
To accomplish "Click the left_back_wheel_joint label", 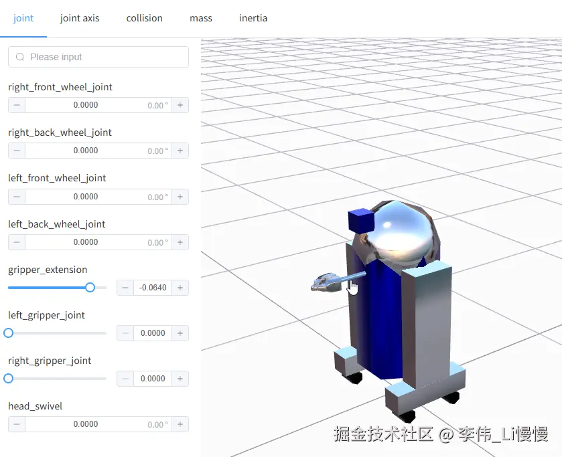I will (x=57, y=224).
